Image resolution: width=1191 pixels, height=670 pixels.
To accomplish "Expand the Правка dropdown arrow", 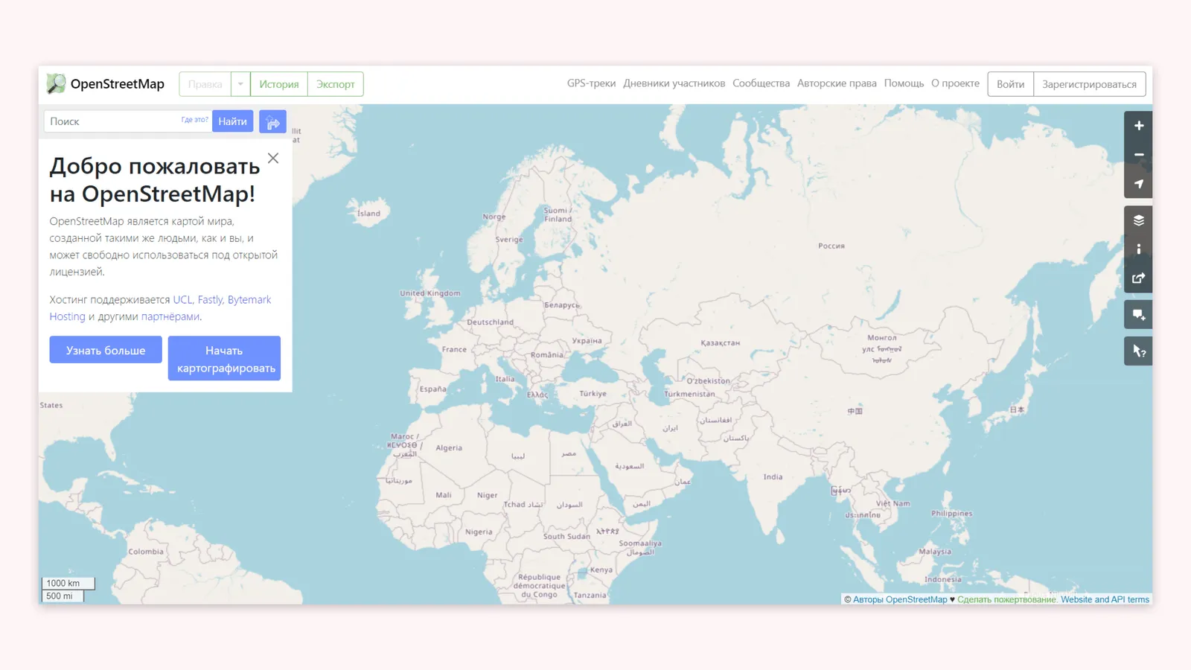I will click(x=240, y=84).
